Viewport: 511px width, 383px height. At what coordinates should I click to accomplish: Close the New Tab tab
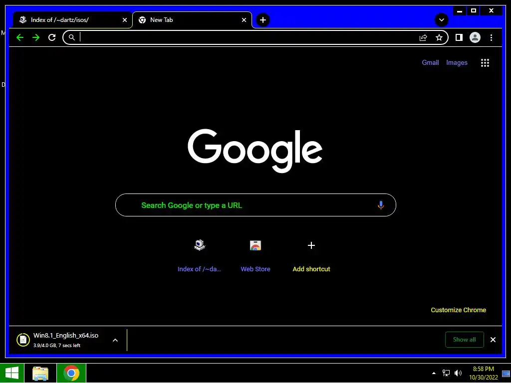[x=244, y=20]
